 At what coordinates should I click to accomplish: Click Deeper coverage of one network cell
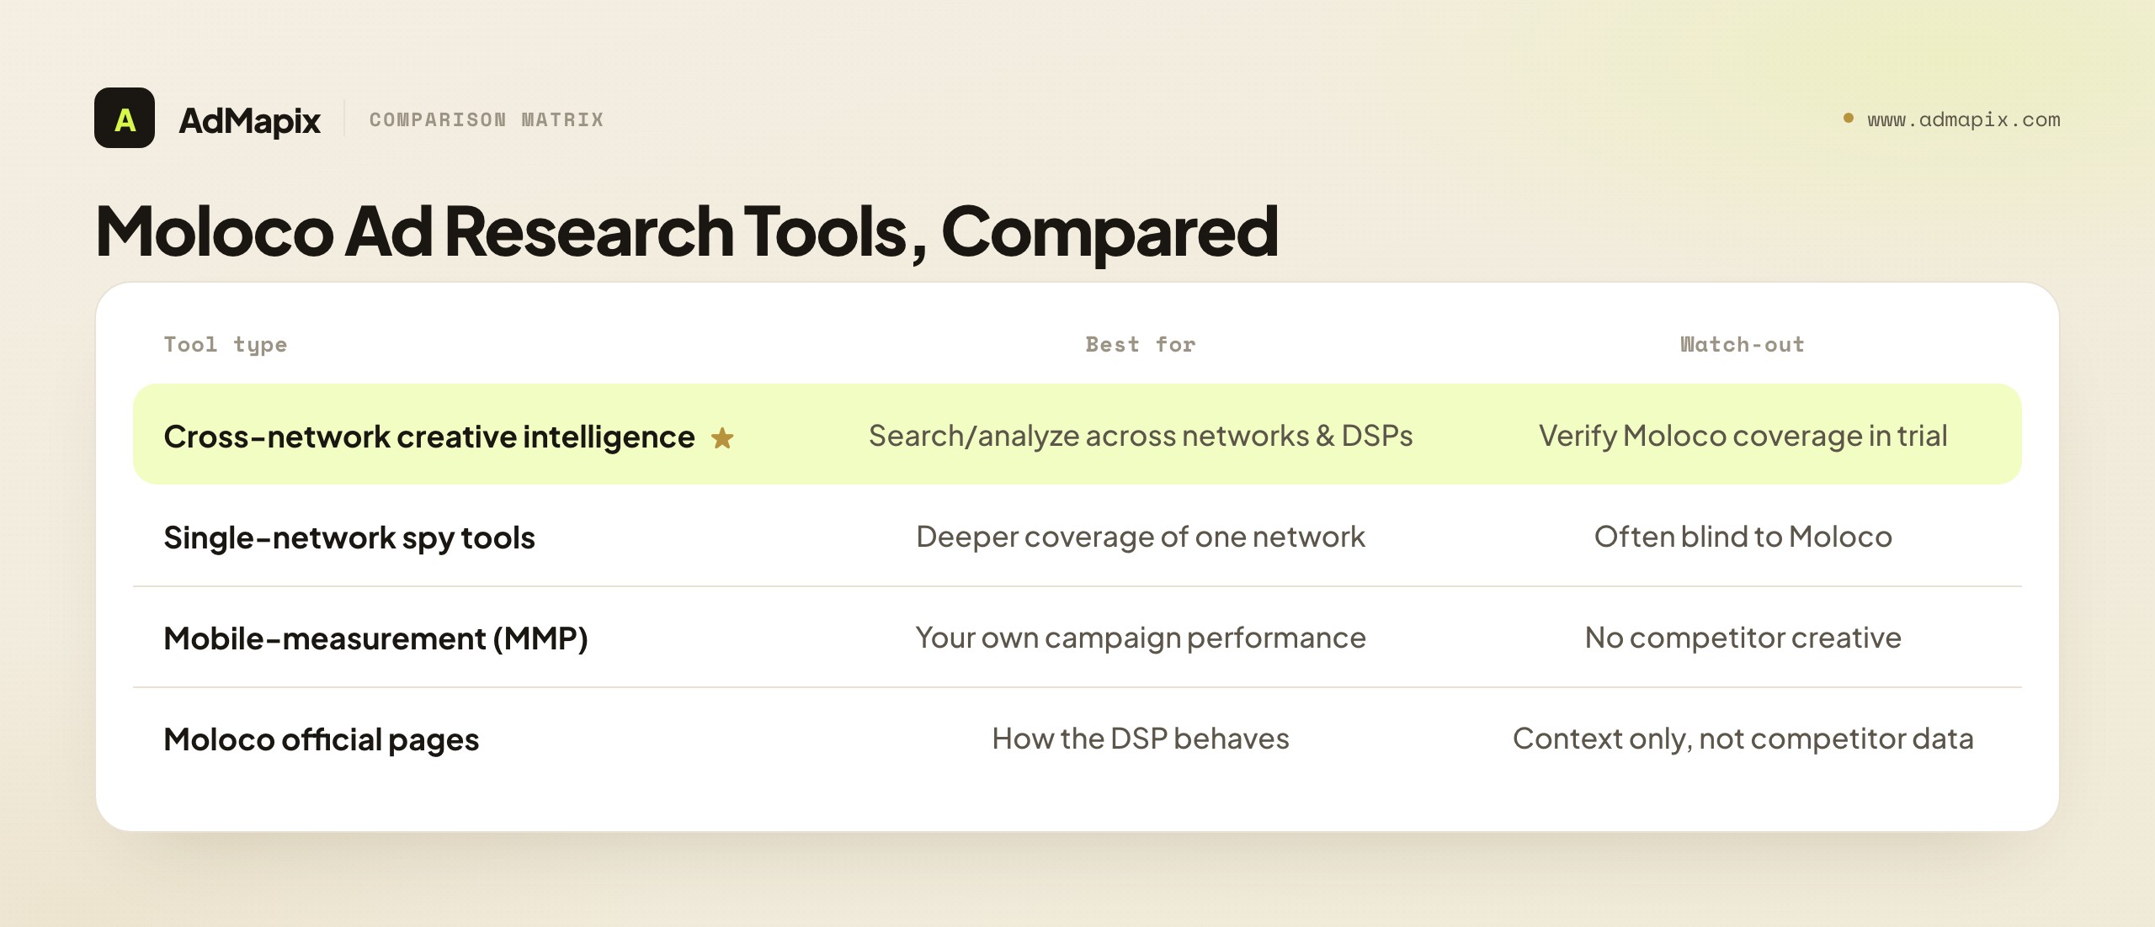[1141, 537]
